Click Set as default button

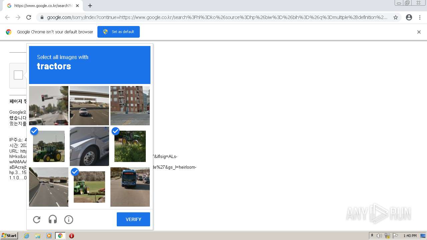point(118,32)
